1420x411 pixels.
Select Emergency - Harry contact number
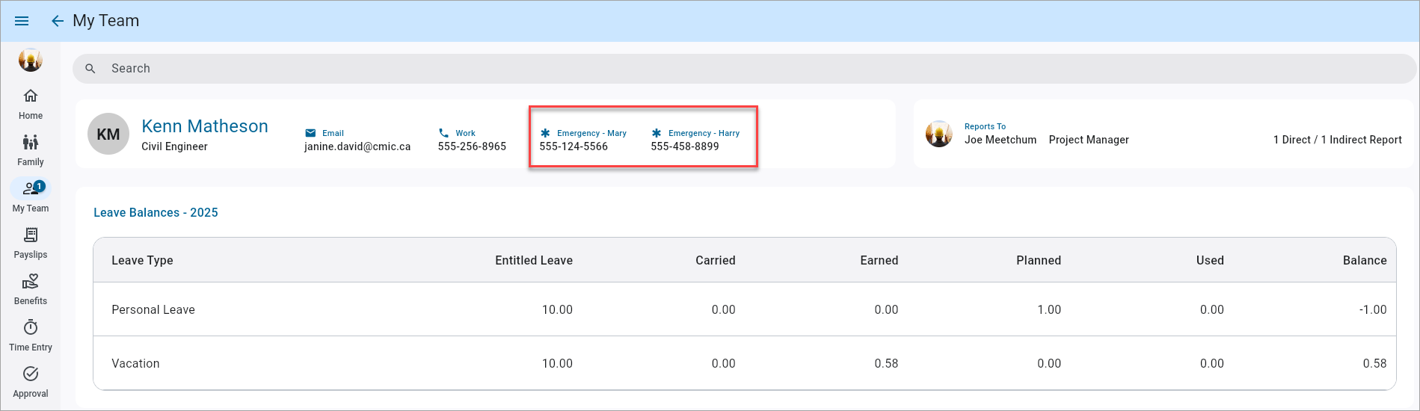click(x=685, y=146)
